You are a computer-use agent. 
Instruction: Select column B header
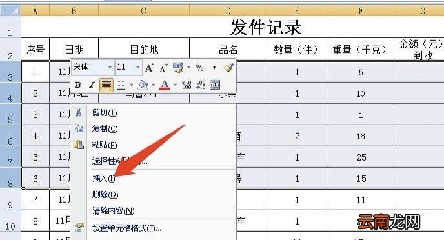point(74,11)
